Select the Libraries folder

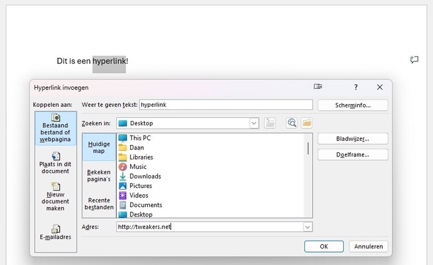point(135,157)
